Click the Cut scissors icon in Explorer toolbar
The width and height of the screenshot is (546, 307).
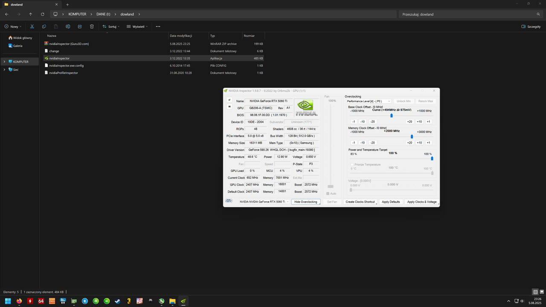coord(32,26)
